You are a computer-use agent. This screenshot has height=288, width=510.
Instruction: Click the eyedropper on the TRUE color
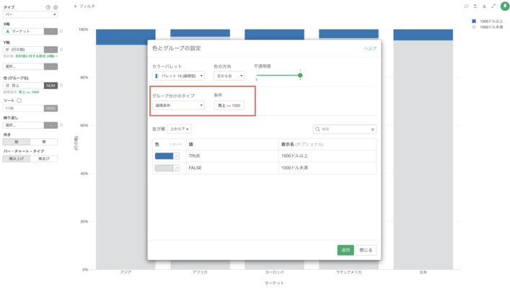tap(176, 156)
